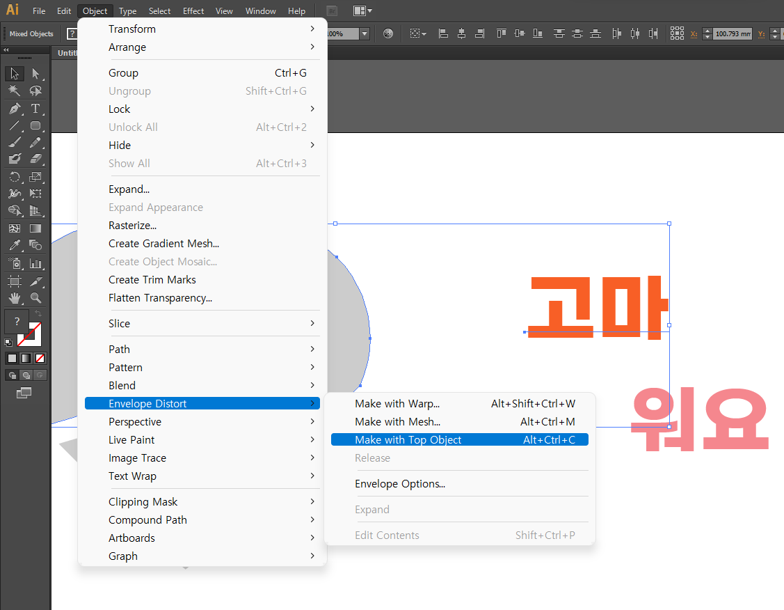Set paint type to Color
This screenshot has height=610, width=784.
point(12,359)
